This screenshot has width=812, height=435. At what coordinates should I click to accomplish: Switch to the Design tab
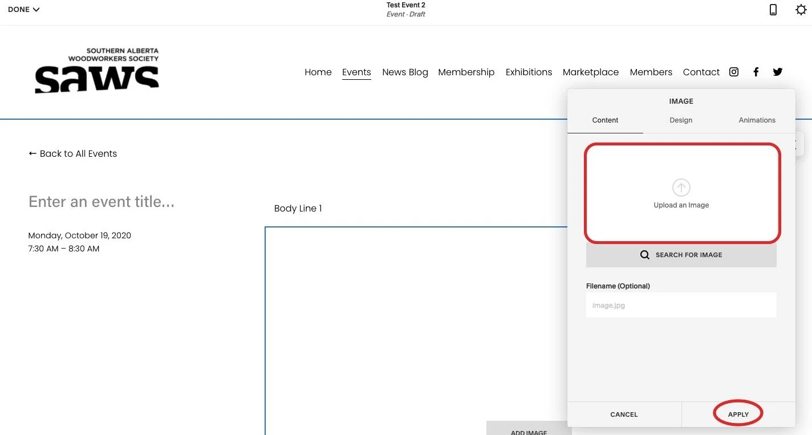[681, 120]
